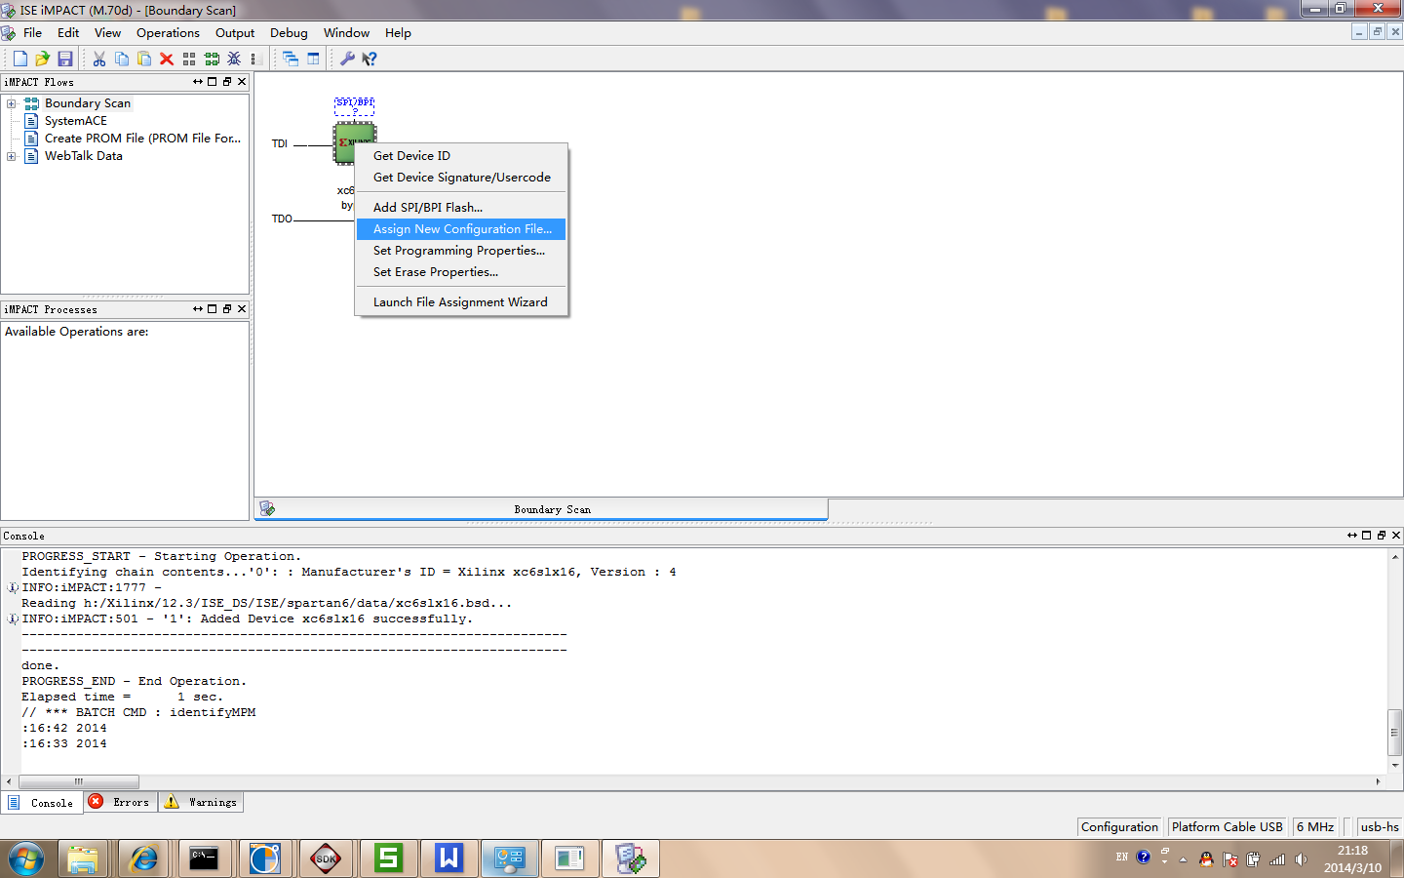The width and height of the screenshot is (1404, 878).
Task: Click the What's This help cursor icon
Action: click(370, 59)
